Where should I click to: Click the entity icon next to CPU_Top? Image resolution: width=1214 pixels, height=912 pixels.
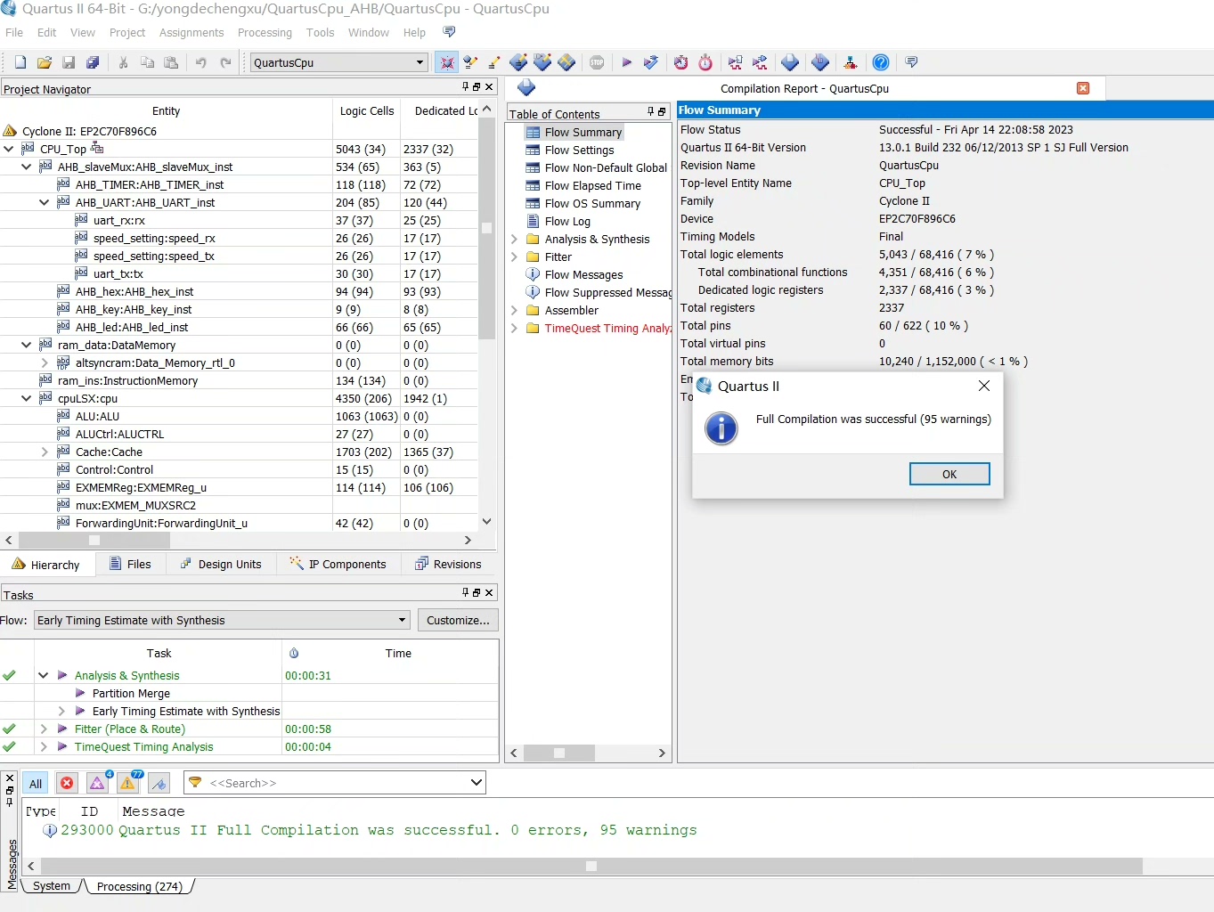click(x=28, y=149)
